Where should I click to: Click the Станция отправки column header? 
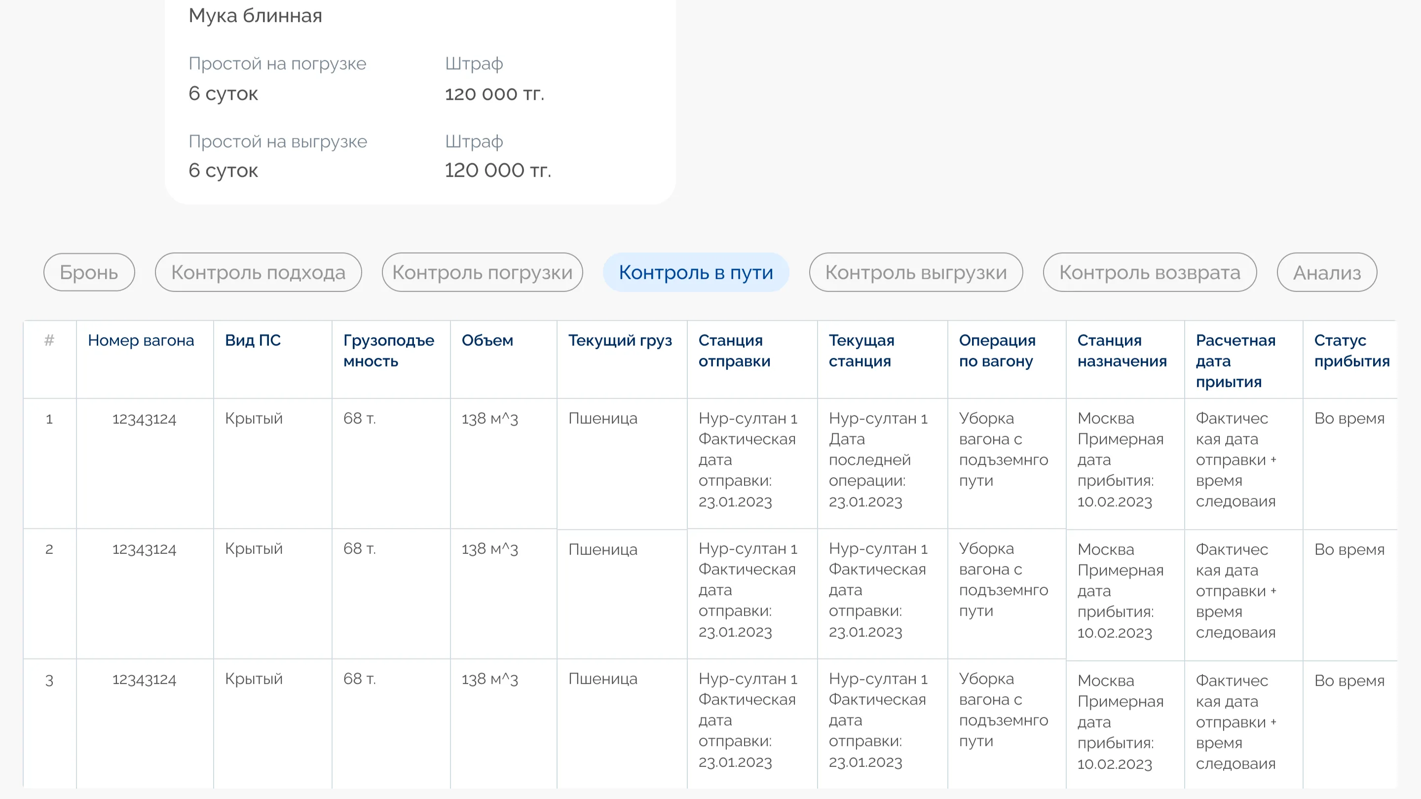point(734,351)
